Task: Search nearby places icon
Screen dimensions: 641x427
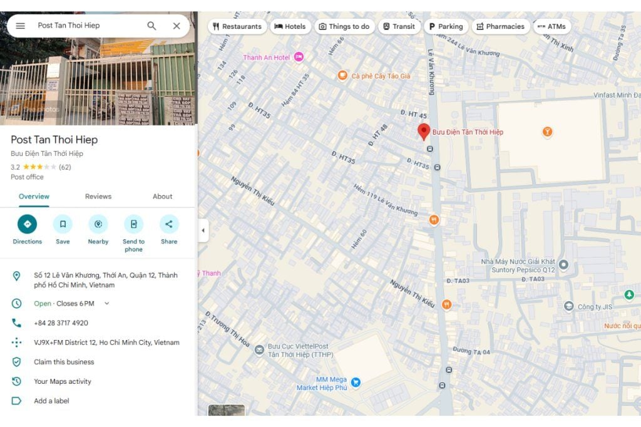Action: pos(98,224)
